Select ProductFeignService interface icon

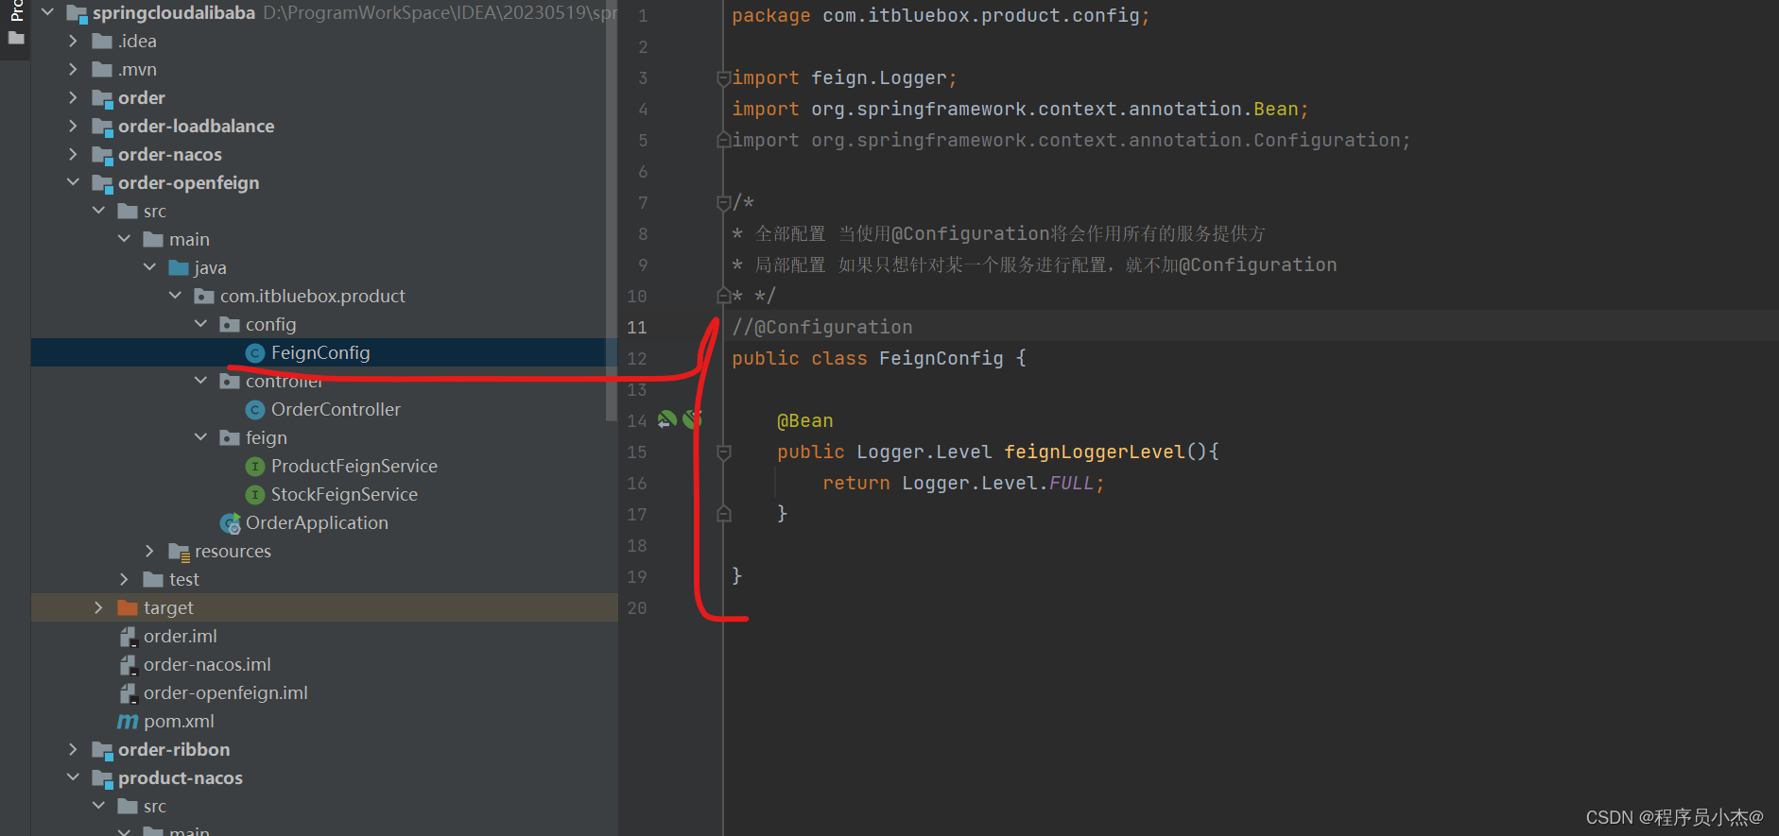pos(254,466)
